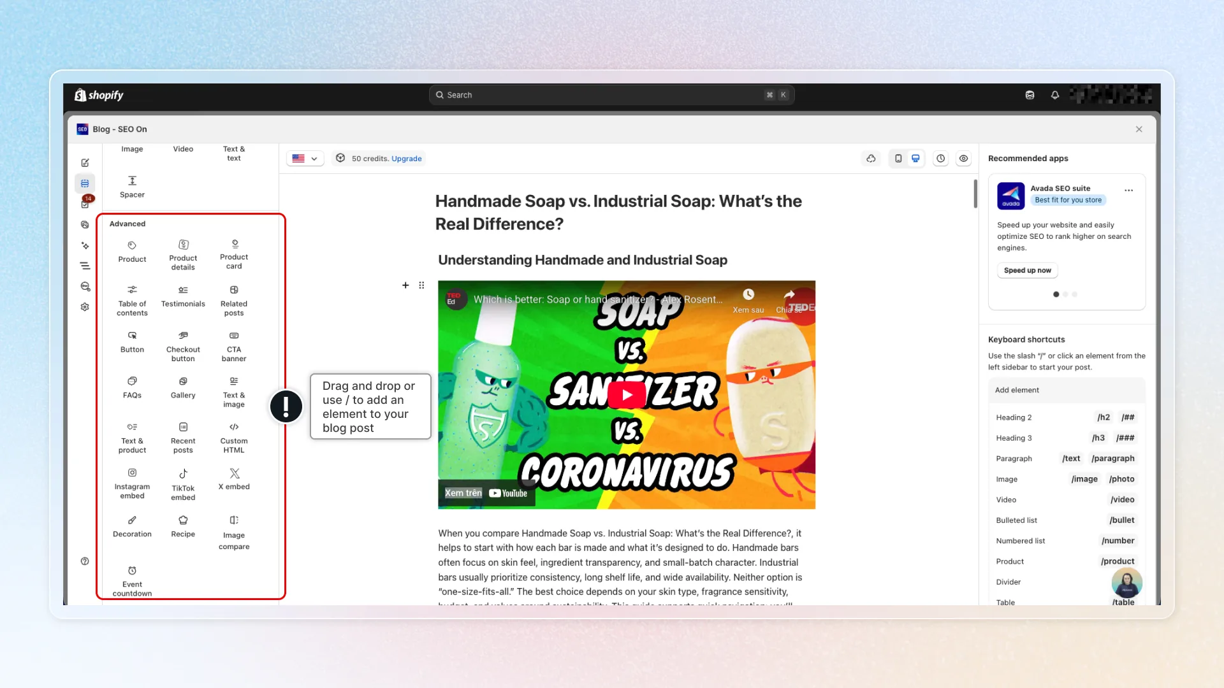This screenshot has width=1224, height=688.
Task: Open the version history clock icon
Action: click(x=941, y=159)
